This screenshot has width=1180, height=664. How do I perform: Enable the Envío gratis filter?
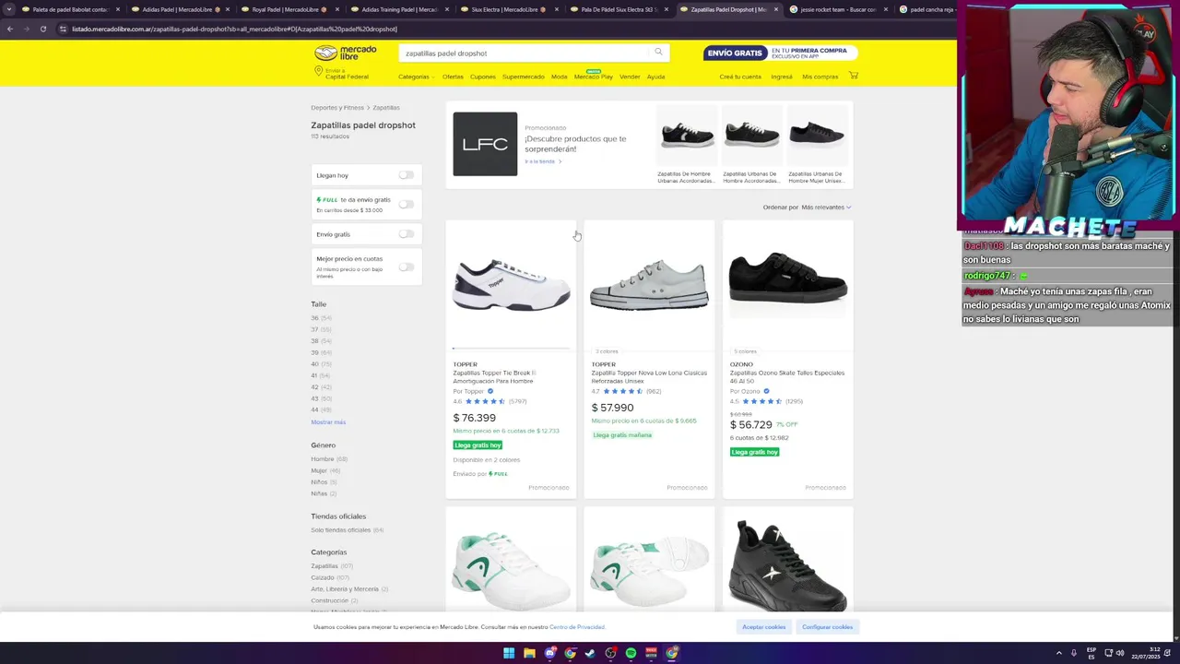click(407, 234)
